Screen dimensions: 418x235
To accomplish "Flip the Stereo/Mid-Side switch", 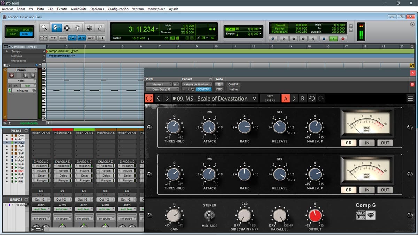I will pos(210,217).
